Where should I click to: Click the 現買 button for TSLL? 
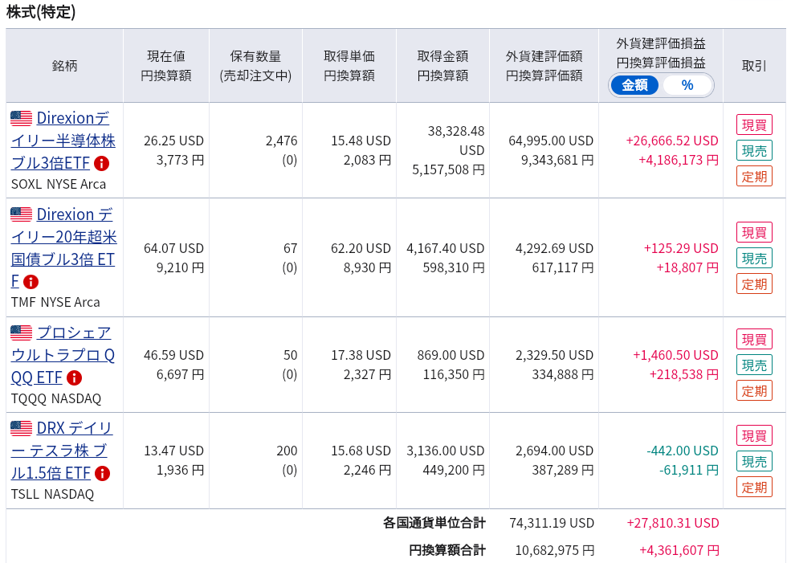(x=754, y=435)
